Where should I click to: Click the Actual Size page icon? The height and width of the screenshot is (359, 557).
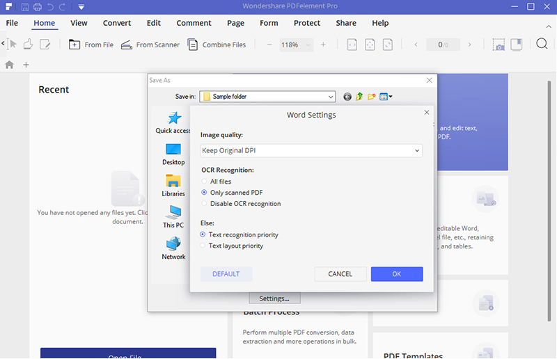pyautogui.click(x=388, y=45)
